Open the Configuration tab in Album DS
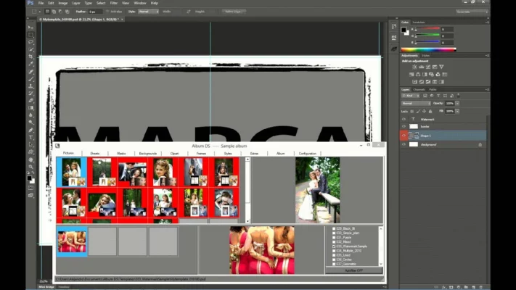 tap(308, 154)
